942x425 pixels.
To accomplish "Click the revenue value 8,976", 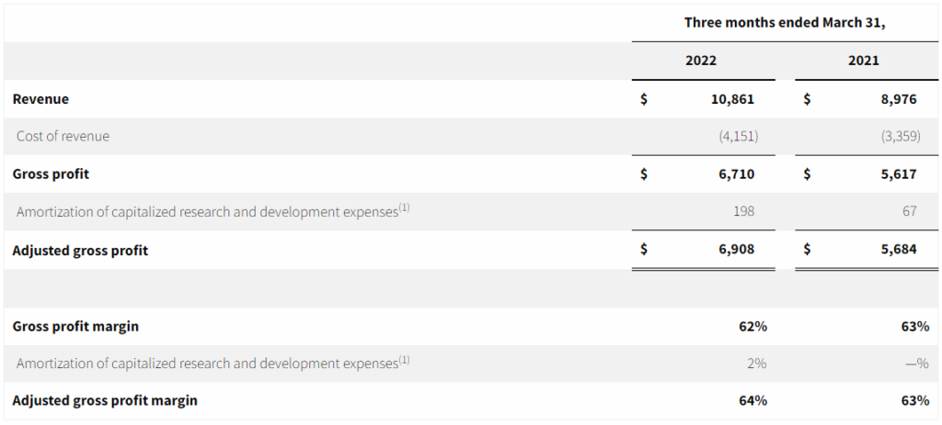I will (898, 99).
